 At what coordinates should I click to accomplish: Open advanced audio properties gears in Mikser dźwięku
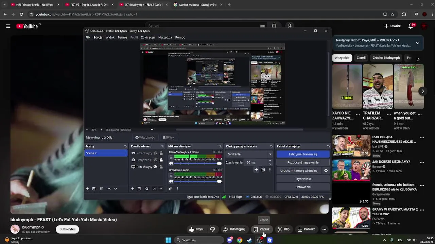point(170,189)
